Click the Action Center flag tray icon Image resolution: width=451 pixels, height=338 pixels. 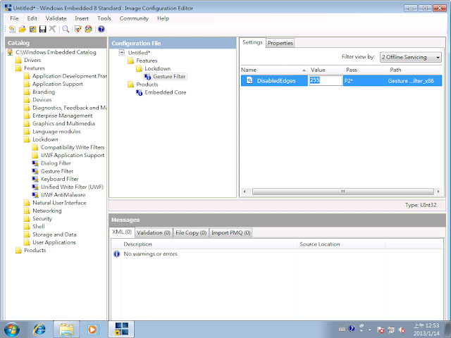[381, 330]
